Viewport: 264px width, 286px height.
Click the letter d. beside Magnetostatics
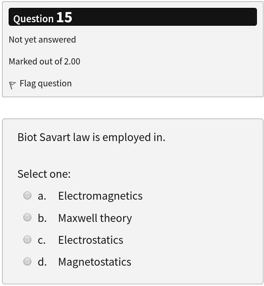[x=42, y=262]
